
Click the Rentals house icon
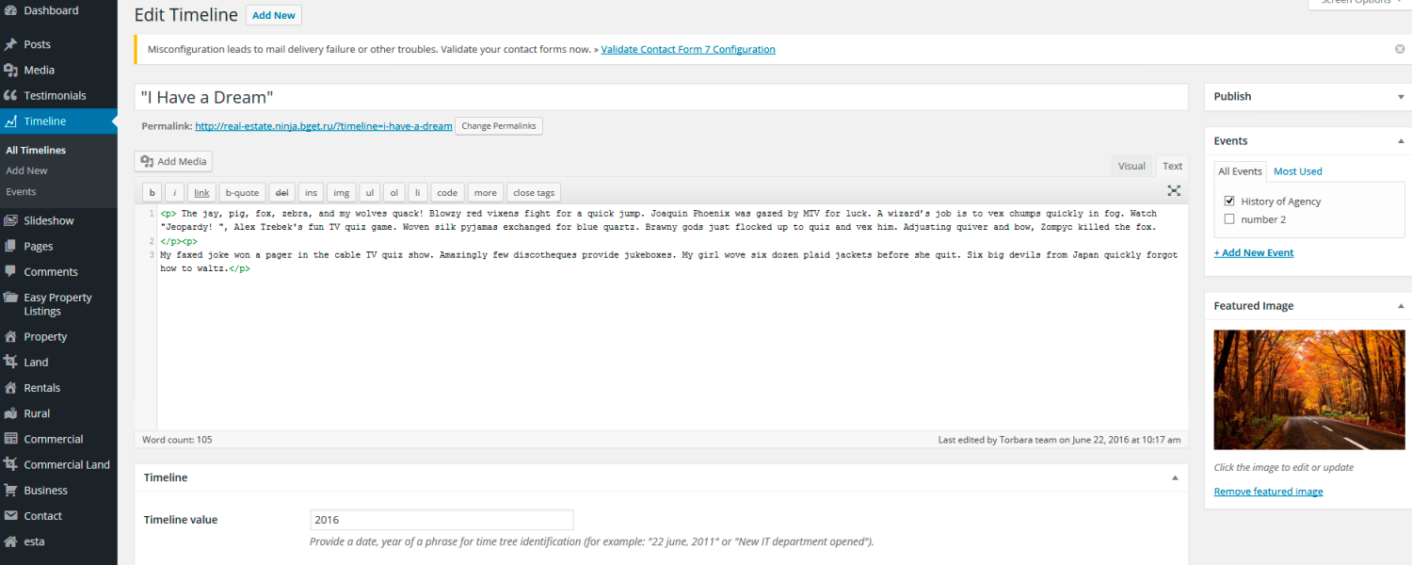click(11, 387)
